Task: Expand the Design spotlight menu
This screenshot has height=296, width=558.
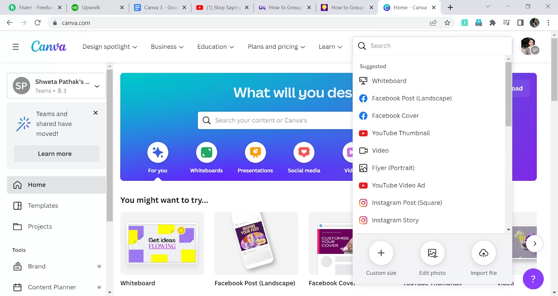Action: (x=110, y=47)
